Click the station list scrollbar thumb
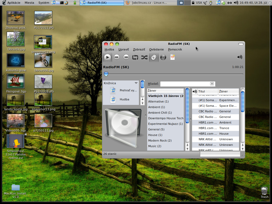Image resolution: width=272 pixels, height=204 pixels. click(x=243, y=102)
